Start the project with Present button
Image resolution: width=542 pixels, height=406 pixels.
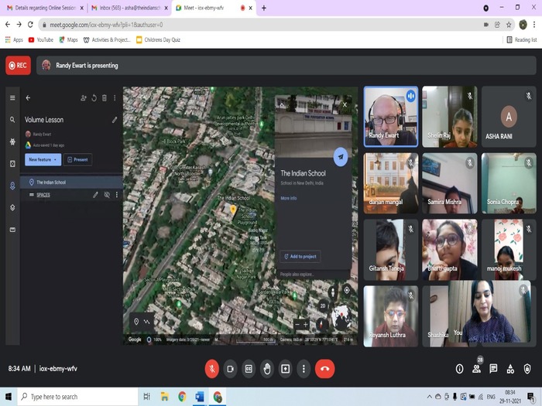tap(77, 159)
